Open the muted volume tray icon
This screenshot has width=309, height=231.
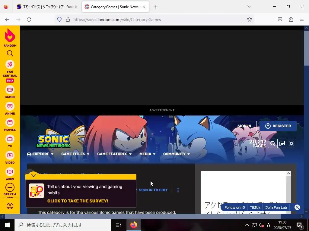[x=261, y=225]
